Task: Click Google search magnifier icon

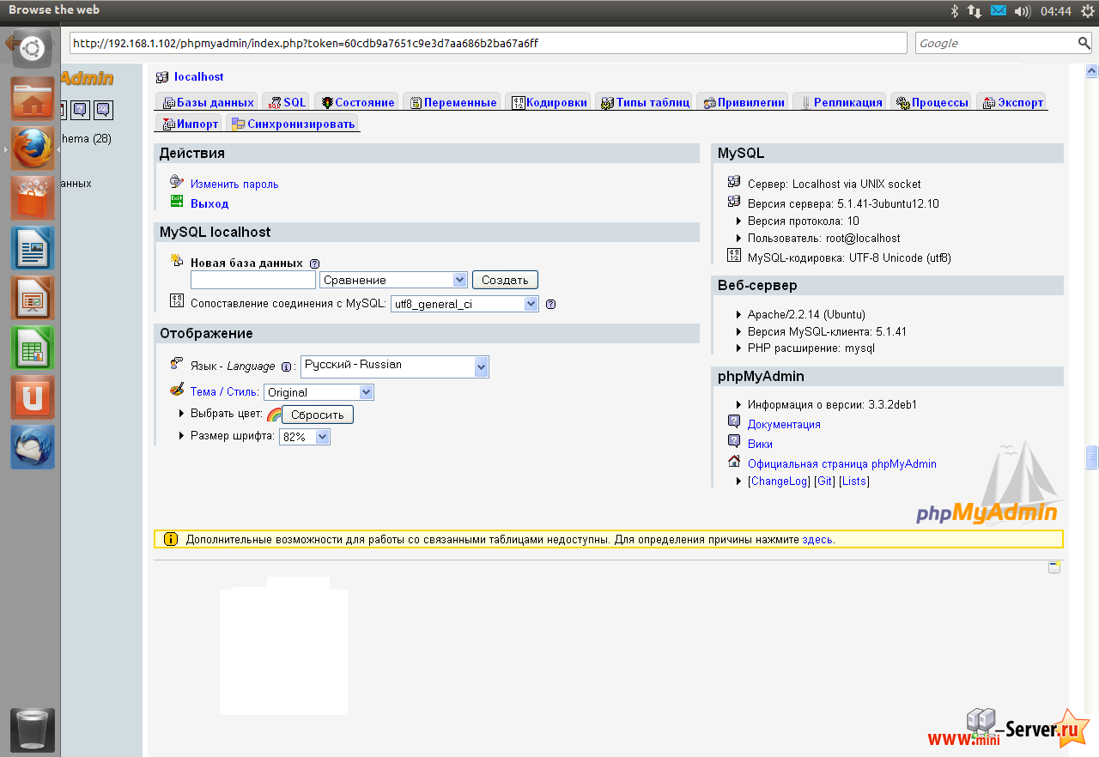Action: pos(1084,43)
